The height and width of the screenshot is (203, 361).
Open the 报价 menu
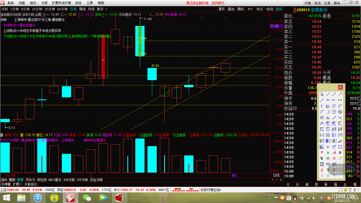click(x=33, y=3)
